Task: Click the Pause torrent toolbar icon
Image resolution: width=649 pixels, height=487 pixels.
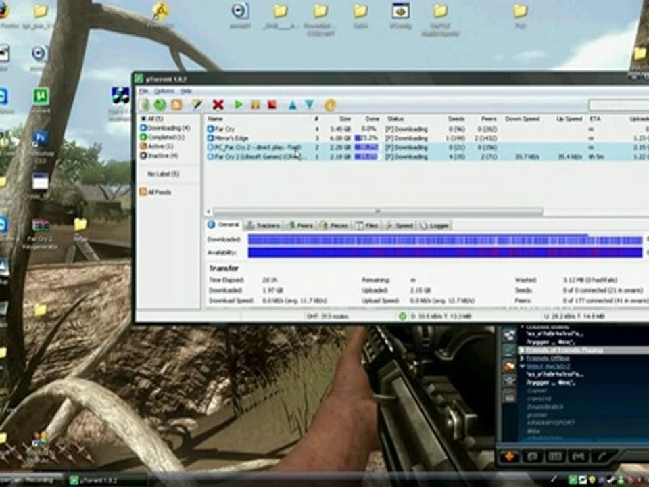Action: tap(256, 105)
